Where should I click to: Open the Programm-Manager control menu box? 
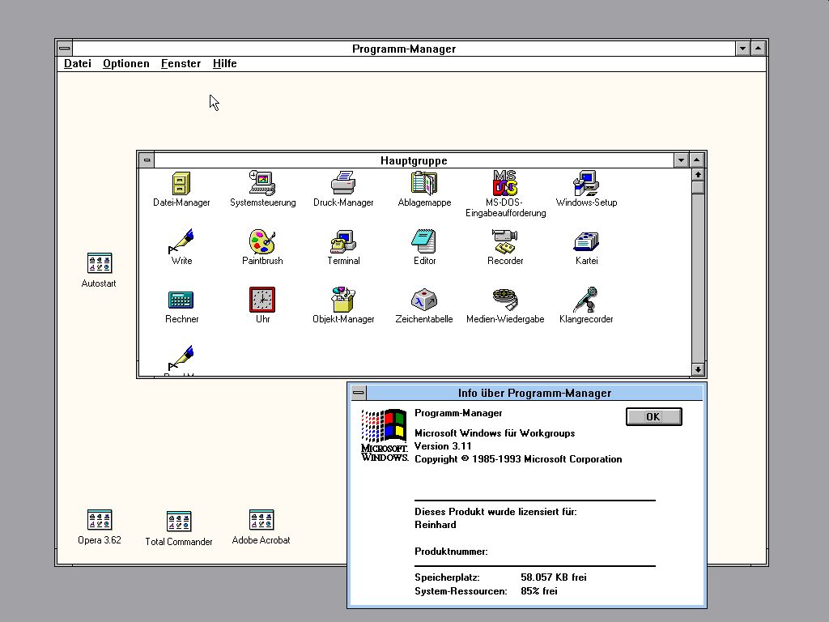(65, 49)
